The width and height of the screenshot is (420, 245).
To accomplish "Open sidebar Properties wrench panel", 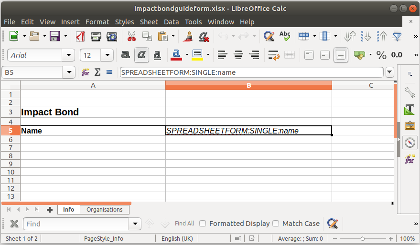I will [x=409, y=92].
